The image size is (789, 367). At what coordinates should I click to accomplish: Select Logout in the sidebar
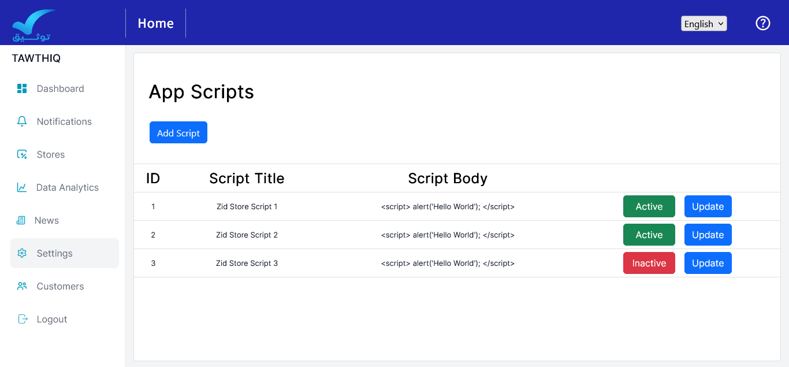65,319
